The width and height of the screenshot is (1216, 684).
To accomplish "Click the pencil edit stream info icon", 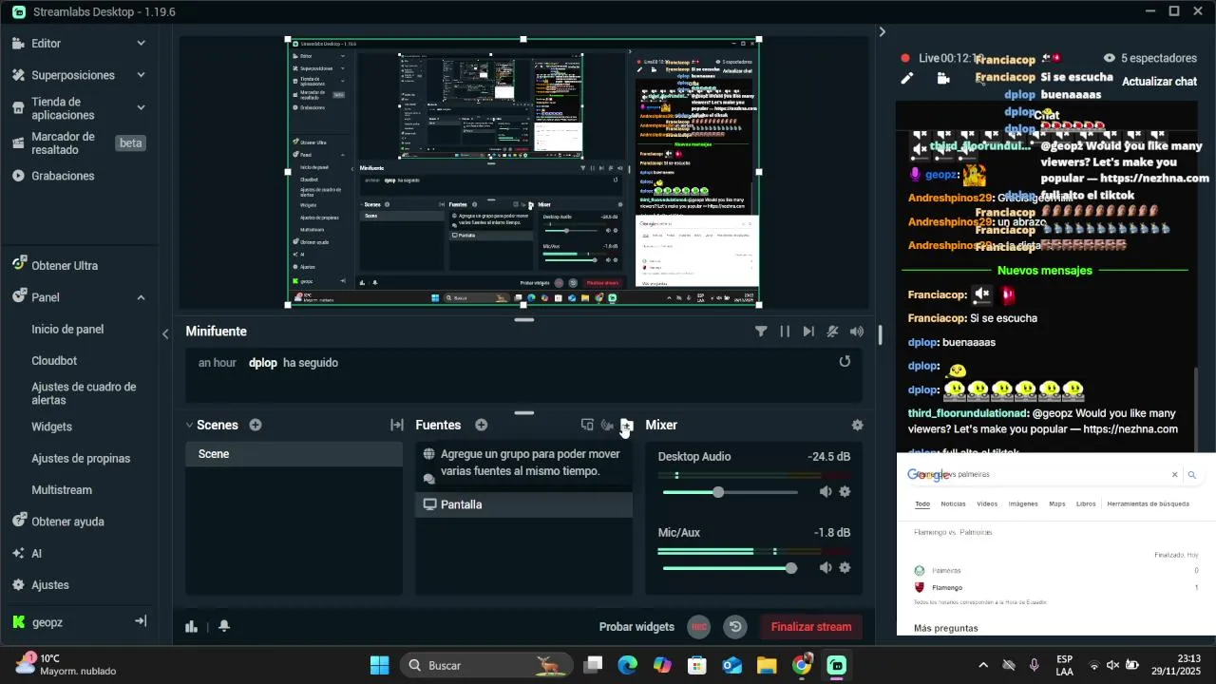I will [x=907, y=79].
